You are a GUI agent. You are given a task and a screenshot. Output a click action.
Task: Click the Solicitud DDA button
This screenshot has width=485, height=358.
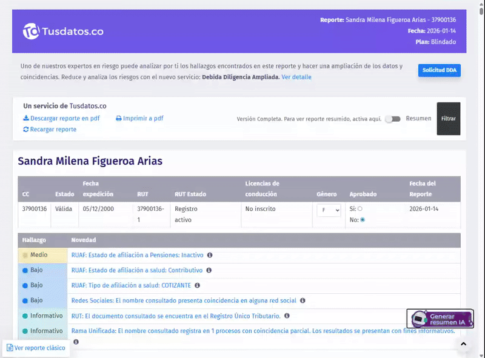(x=439, y=70)
